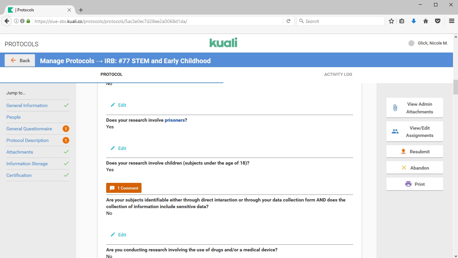Open the Firefox hamburger menu

452,21
